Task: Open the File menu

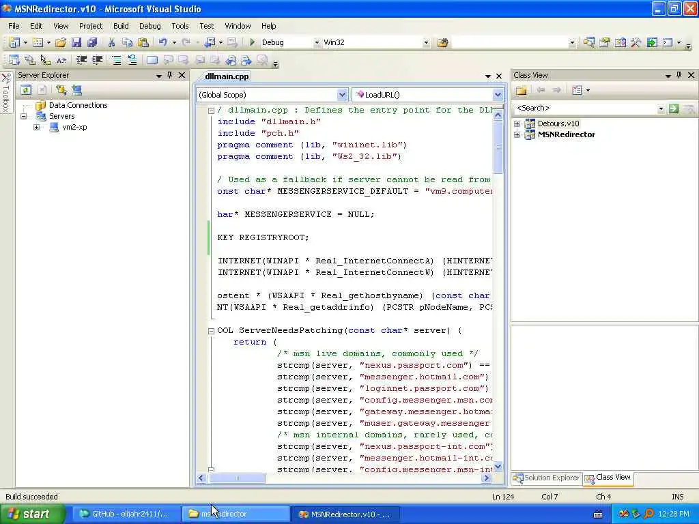Action: click(x=14, y=26)
